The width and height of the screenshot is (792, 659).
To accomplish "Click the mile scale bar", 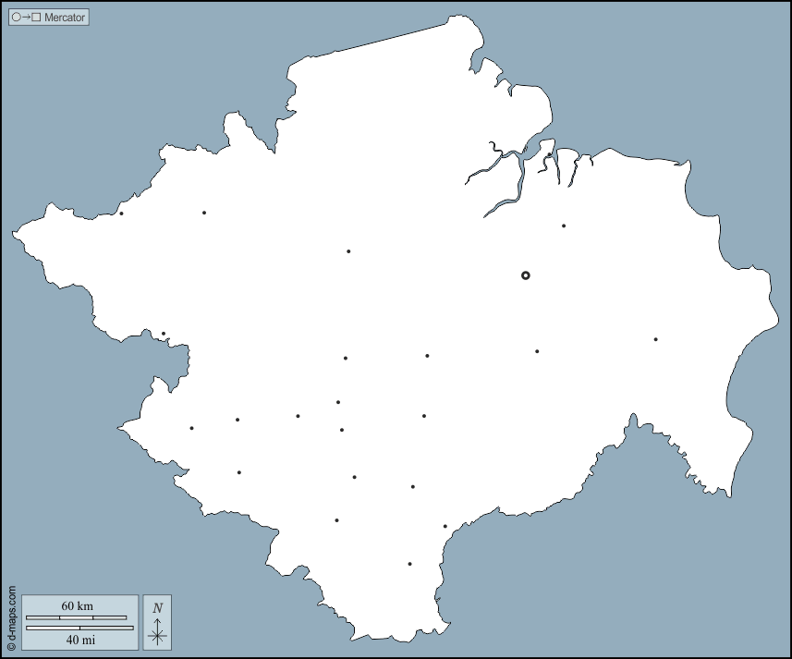I will tap(79, 628).
